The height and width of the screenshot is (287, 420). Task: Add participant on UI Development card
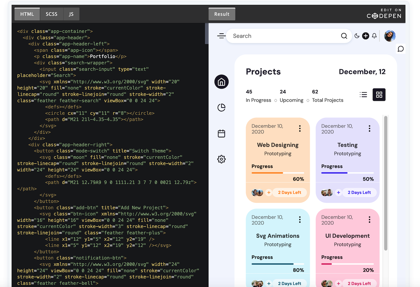338,283
